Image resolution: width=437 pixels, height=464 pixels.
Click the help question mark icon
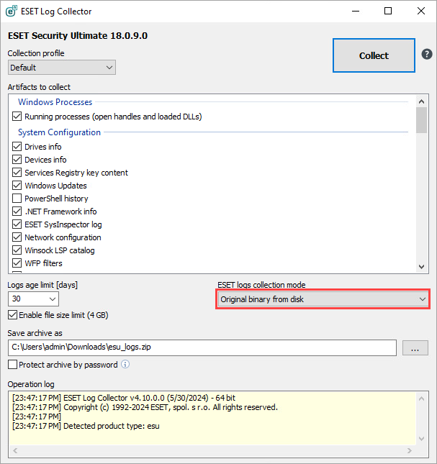click(x=427, y=55)
